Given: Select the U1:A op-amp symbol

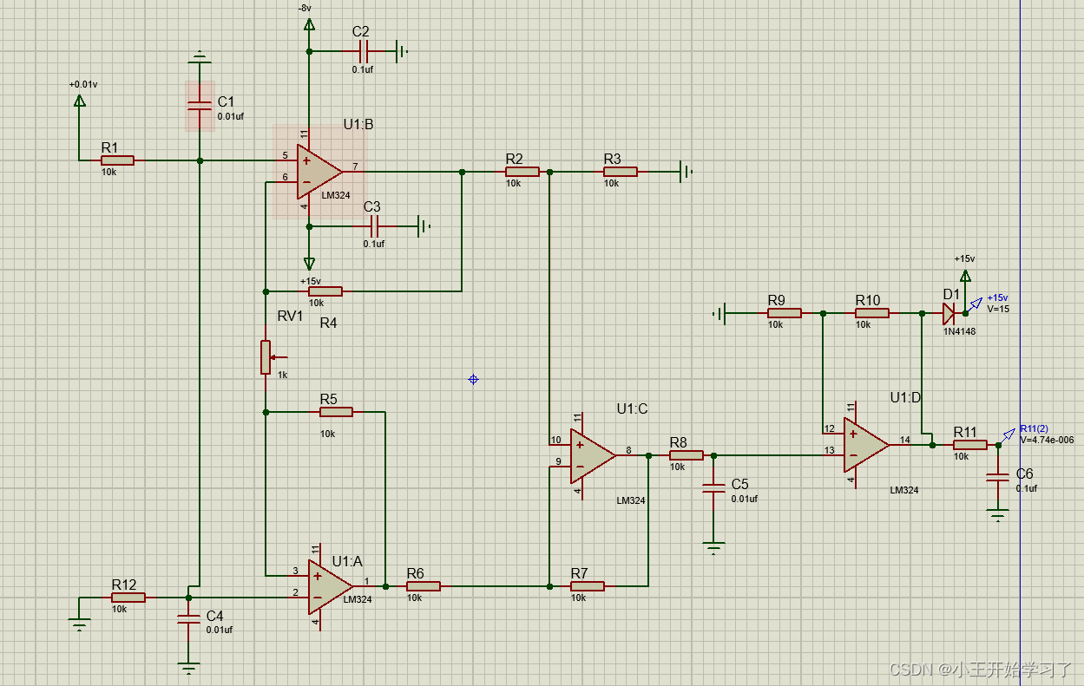Looking at the screenshot, I should 330,586.
